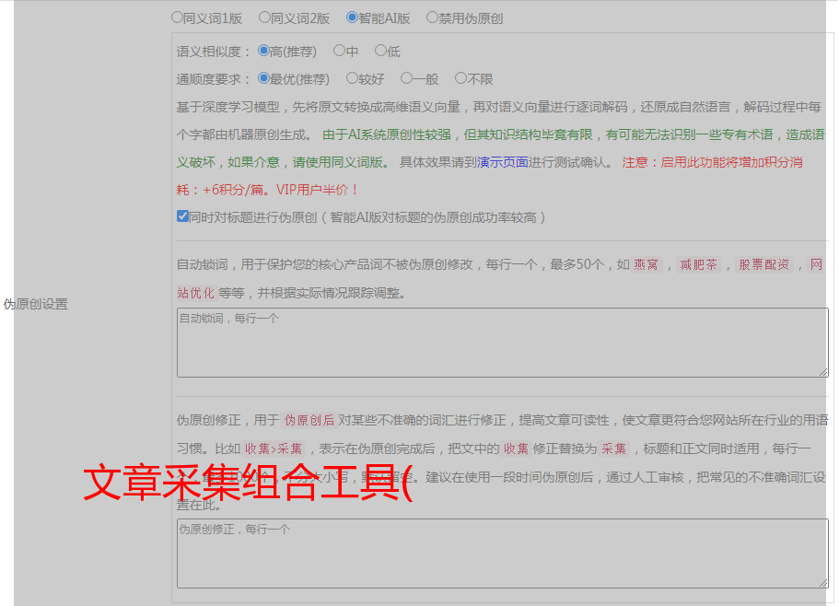Click the 股票配资 example keyword
The image size is (839, 606).
pos(764,264)
